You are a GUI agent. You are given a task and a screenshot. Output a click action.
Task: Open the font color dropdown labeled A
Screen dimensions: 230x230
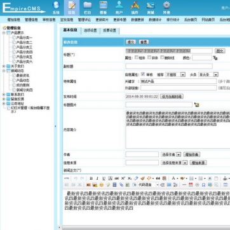pos(175,179)
